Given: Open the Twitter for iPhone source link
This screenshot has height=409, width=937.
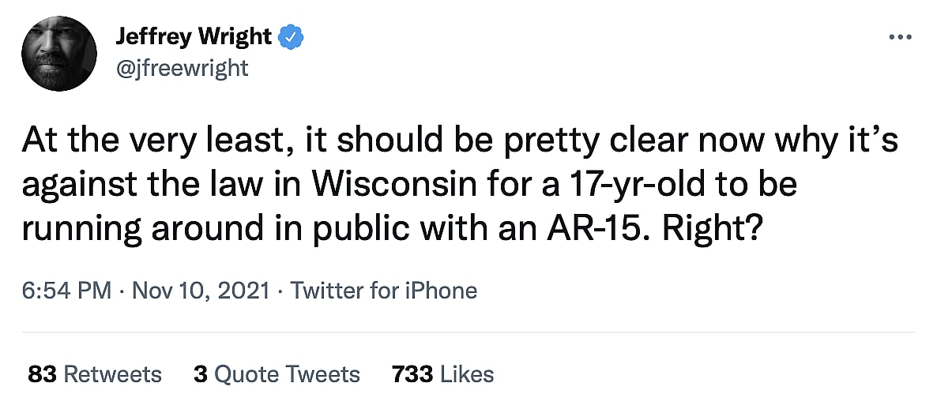Looking at the screenshot, I should tap(384, 291).
